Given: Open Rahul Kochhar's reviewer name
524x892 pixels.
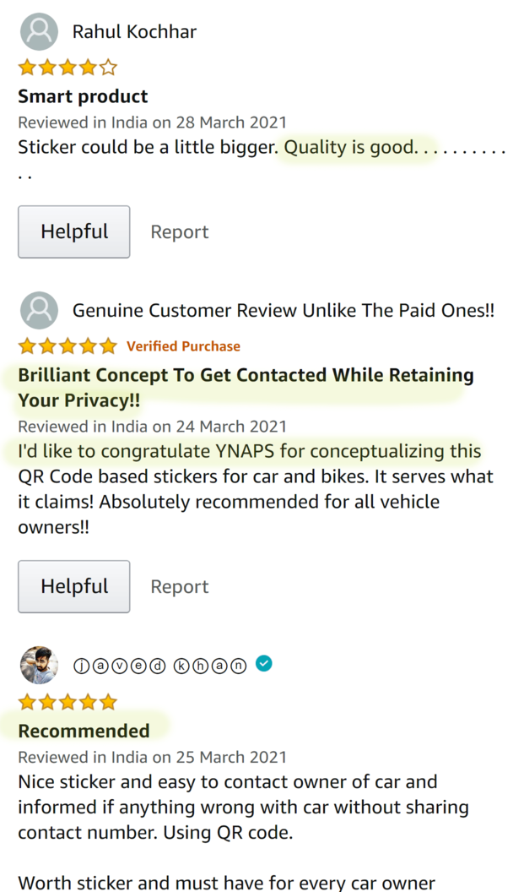Looking at the screenshot, I should 134,32.
